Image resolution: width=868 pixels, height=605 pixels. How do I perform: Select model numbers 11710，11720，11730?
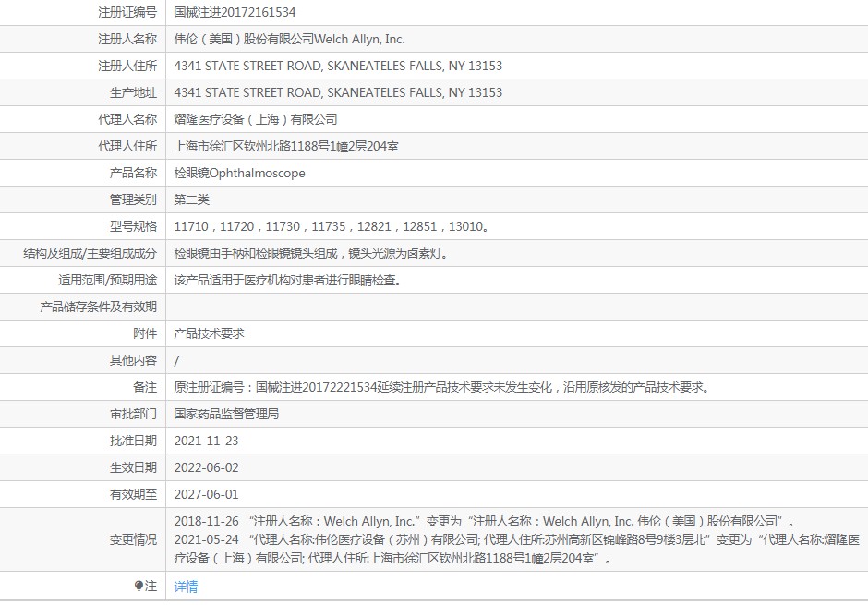pos(237,226)
